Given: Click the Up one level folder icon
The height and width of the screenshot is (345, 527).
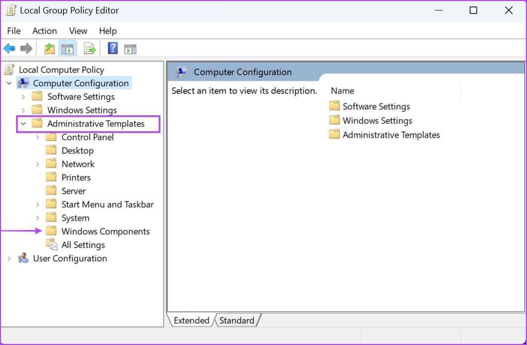Looking at the screenshot, I should 49,49.
